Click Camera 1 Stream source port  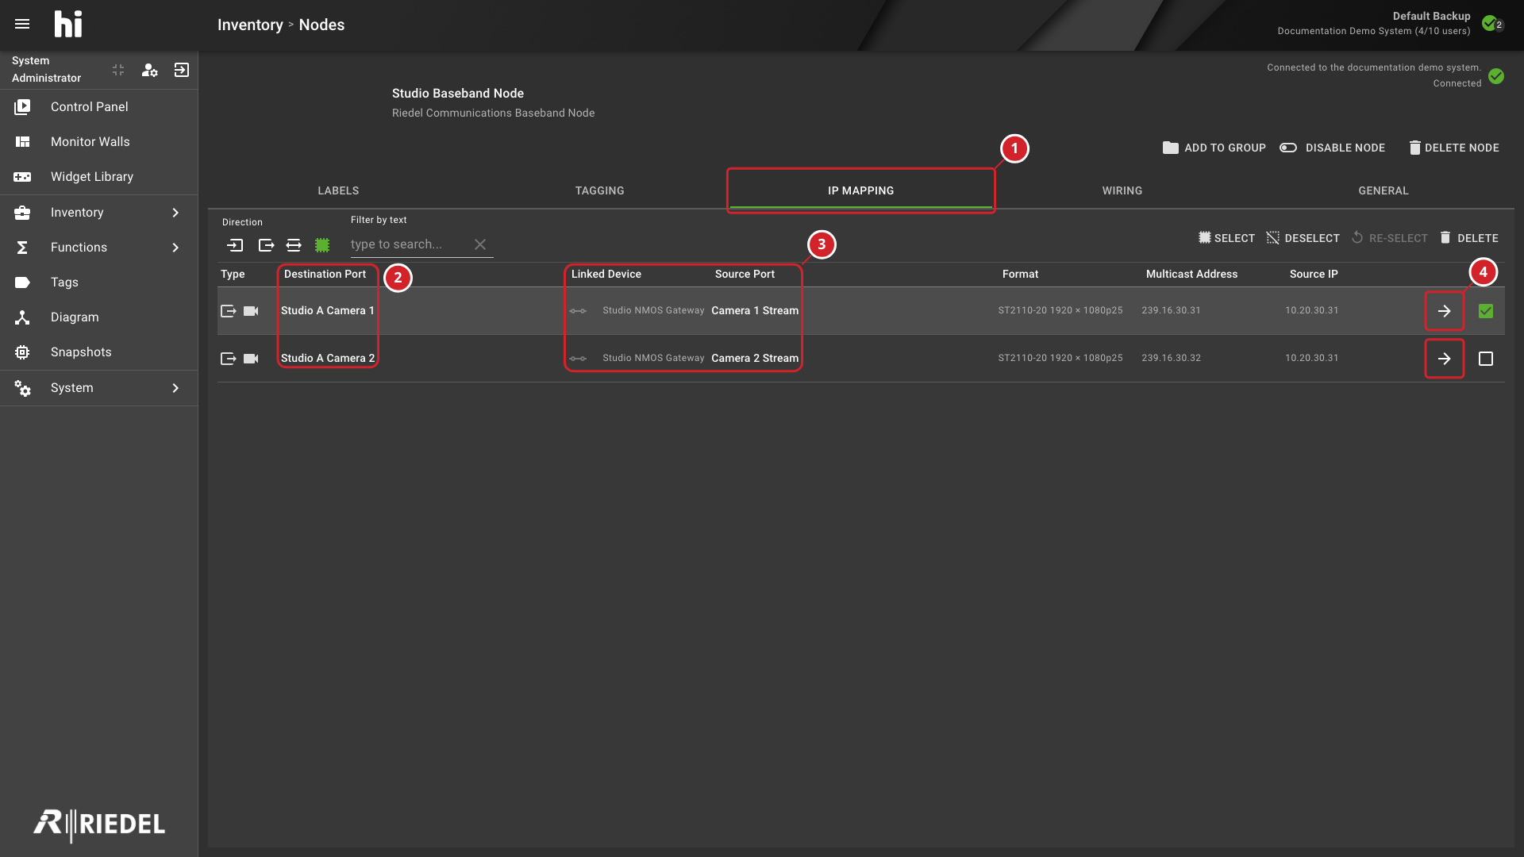pos(755,310)
